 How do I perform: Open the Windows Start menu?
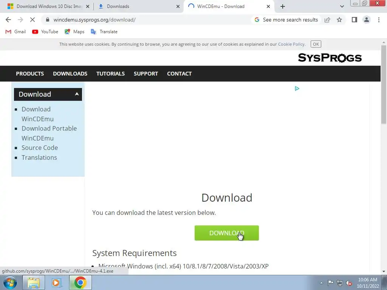(10, 282)
